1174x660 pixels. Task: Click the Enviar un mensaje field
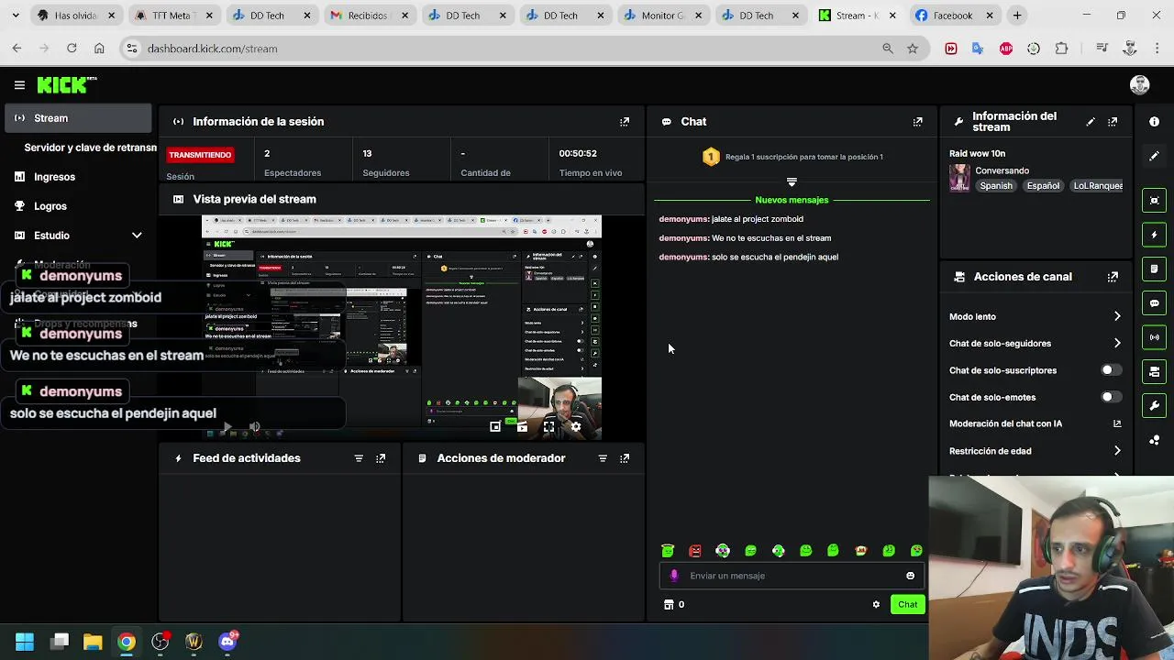[791, 576]
